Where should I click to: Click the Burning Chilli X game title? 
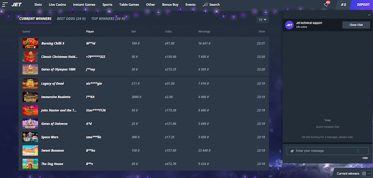pyautogui.click(x=53, y=43)
